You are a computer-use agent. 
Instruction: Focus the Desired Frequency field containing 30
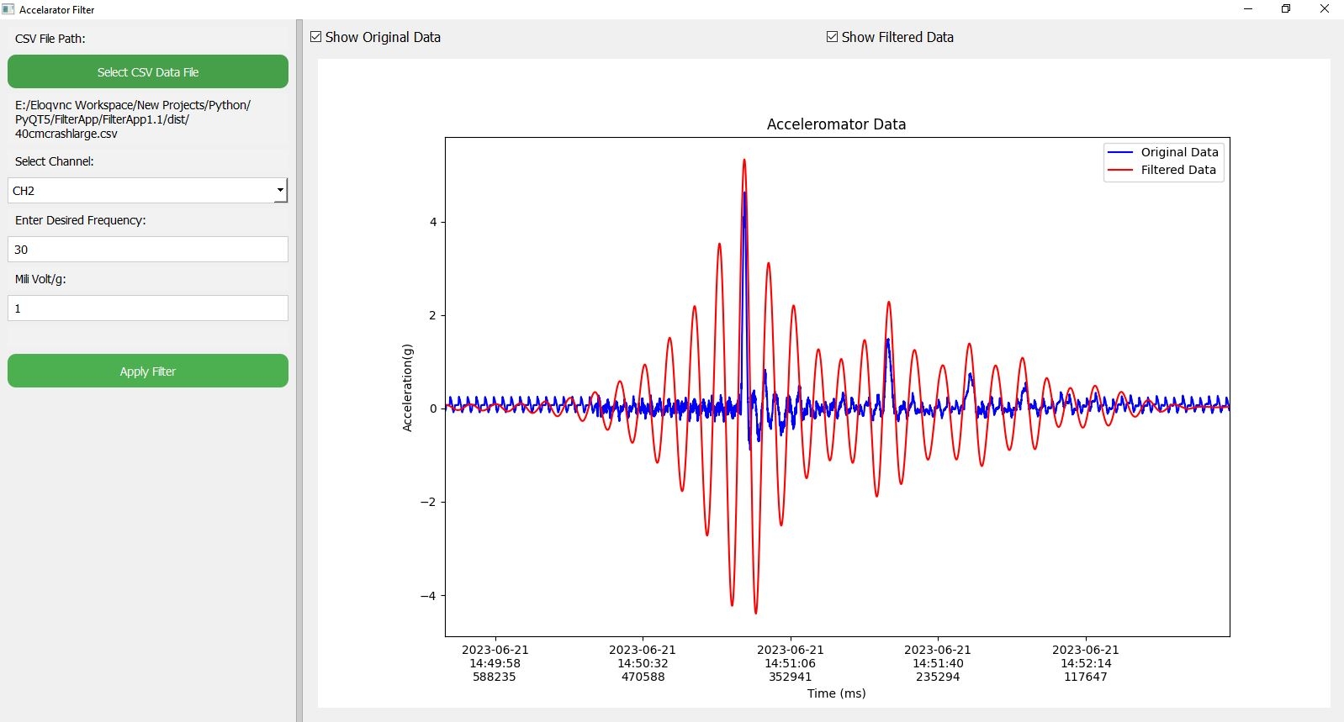pyautogui.click(x=148, y=250)
